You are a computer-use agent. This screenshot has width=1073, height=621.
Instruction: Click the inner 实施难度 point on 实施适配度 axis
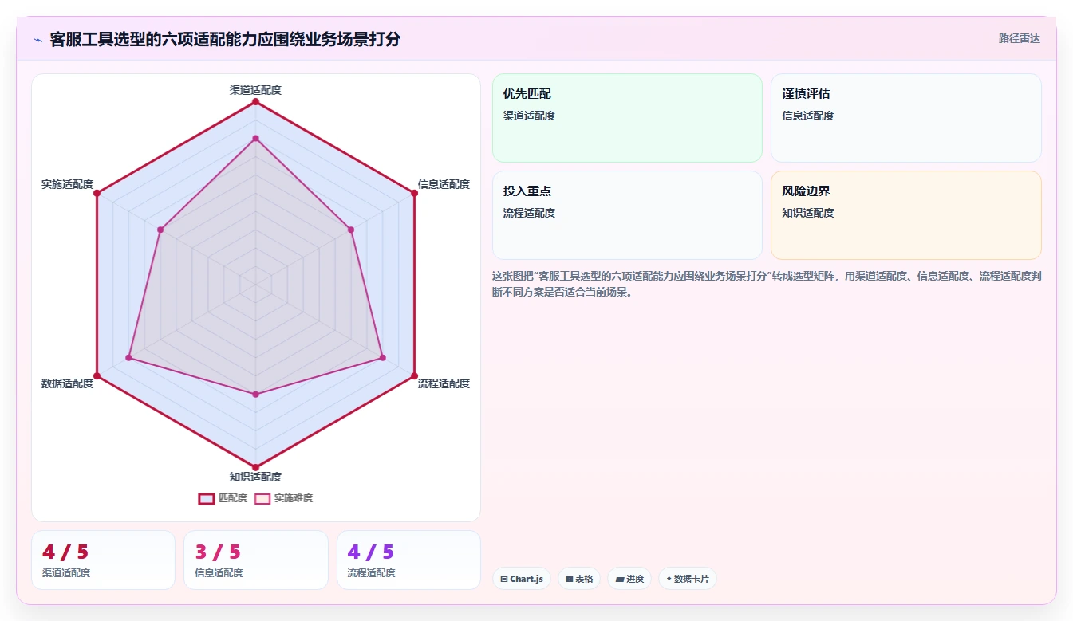tap(160, 230)
